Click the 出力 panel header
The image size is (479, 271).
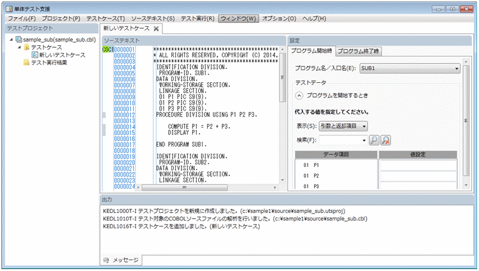point(286,200)
